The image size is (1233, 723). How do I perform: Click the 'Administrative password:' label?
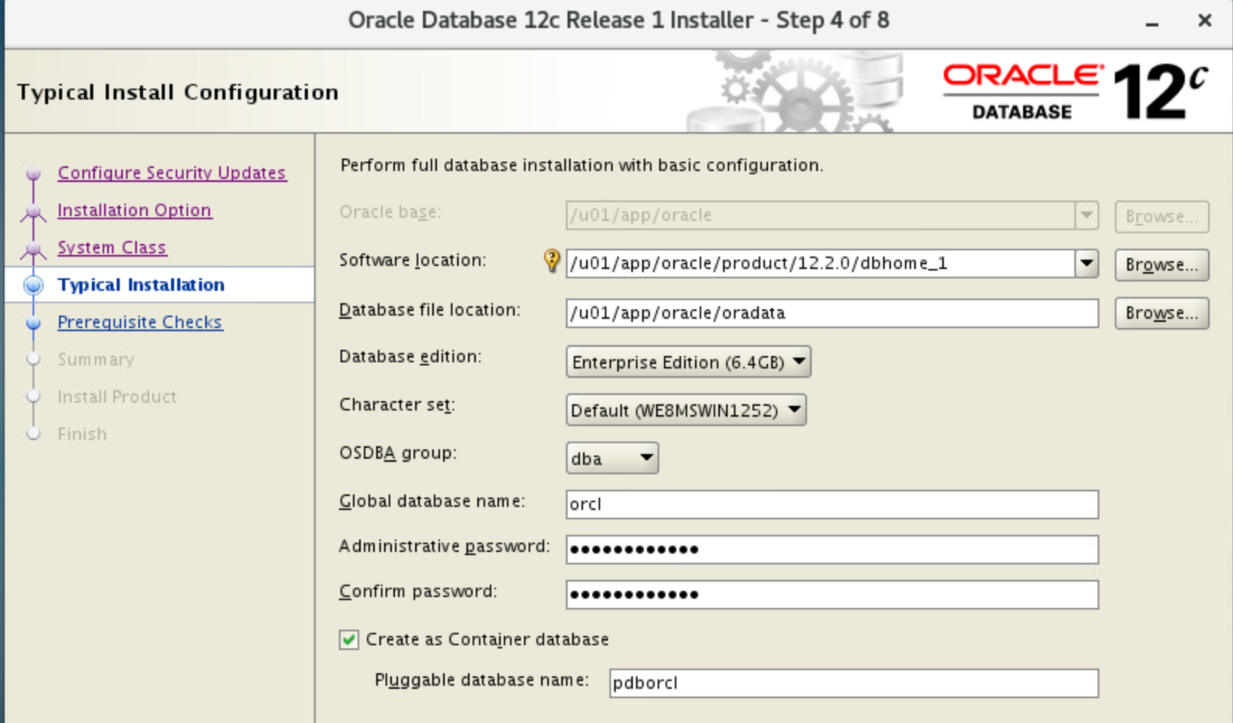tap(444, 547)
